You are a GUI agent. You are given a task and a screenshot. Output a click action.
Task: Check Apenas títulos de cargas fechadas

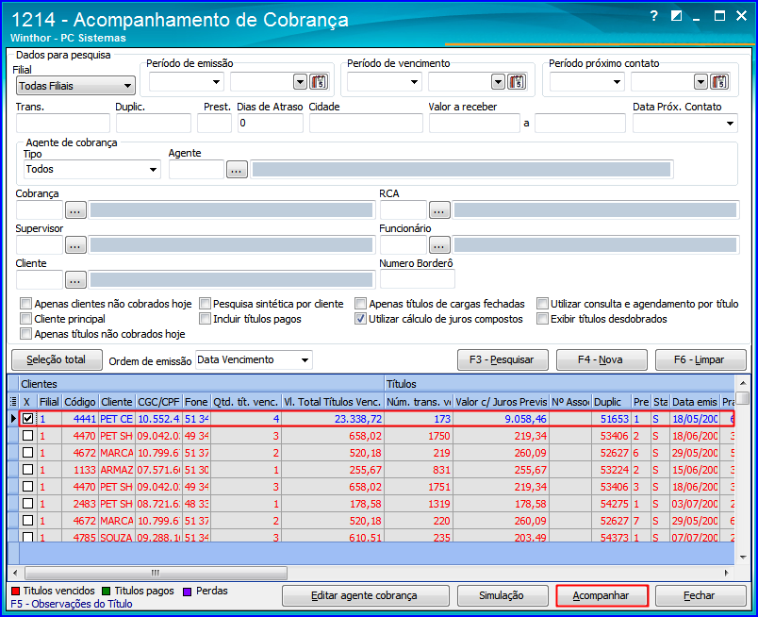coord(361,304)
